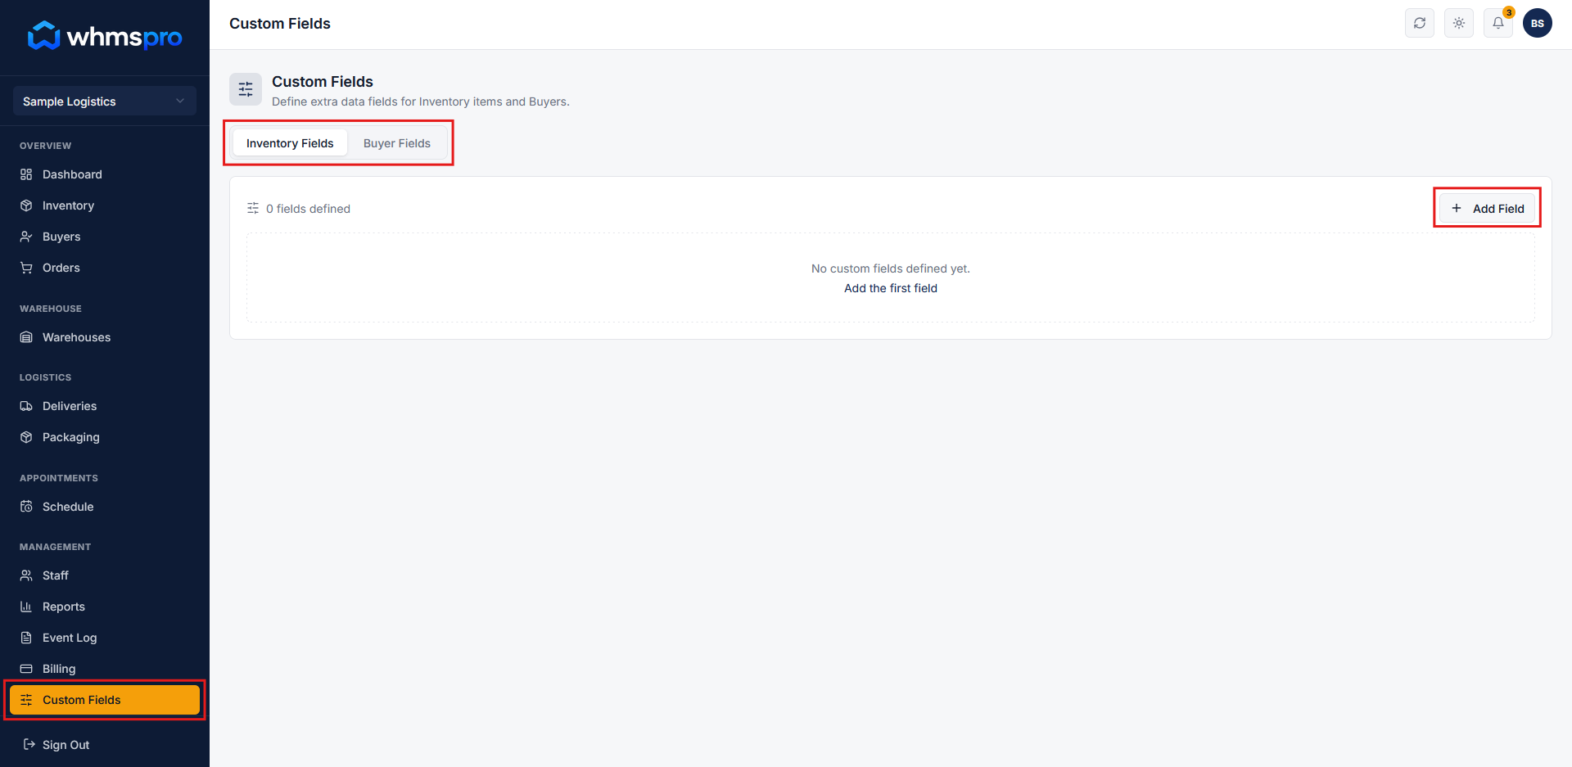Image resolution: width=1572 pixels, height=767 pixels.
Task: Click the notification count badge 3
Action: tap(1509, 12)
